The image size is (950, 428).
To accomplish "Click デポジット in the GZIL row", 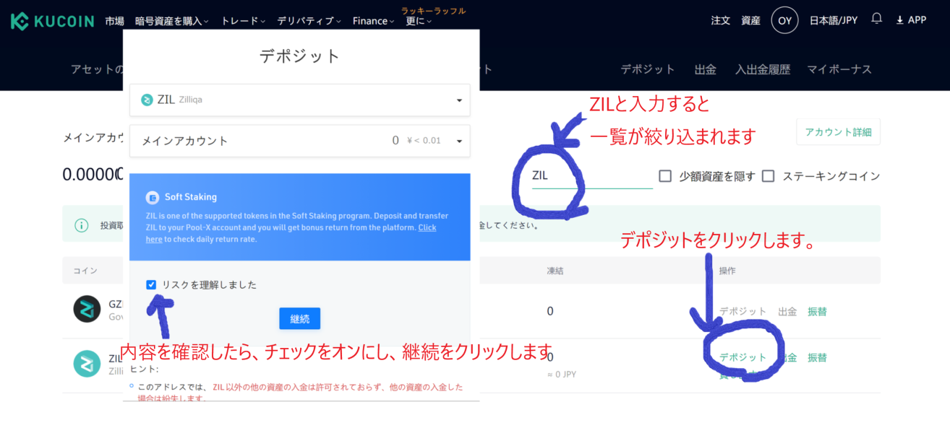I will point(743,312).
